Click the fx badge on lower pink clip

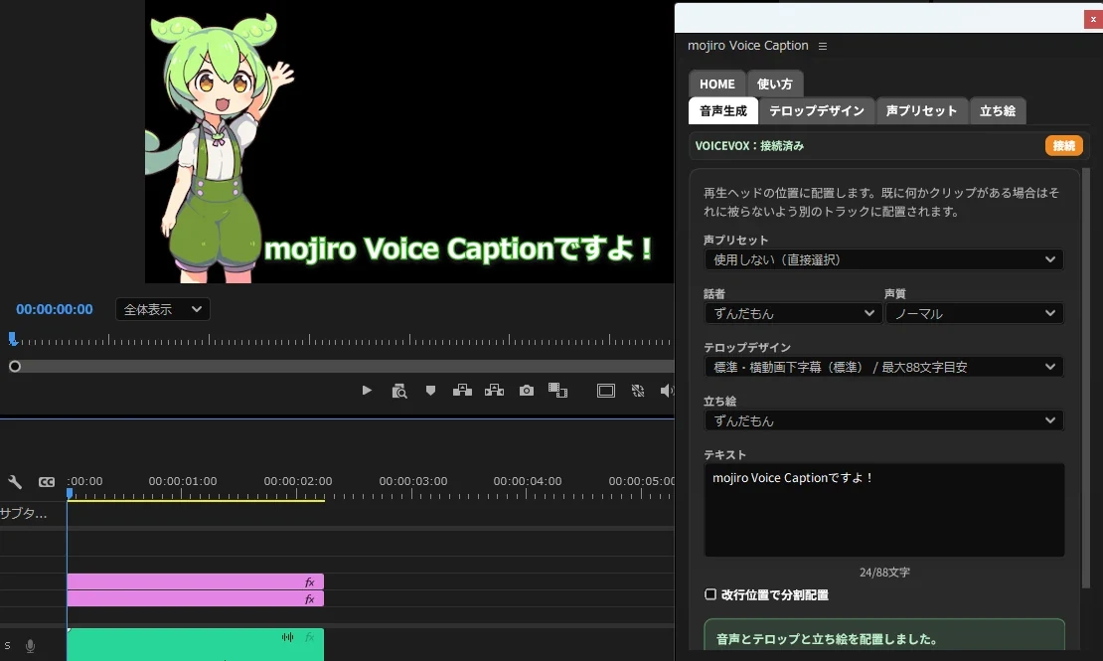coord(309,599)
